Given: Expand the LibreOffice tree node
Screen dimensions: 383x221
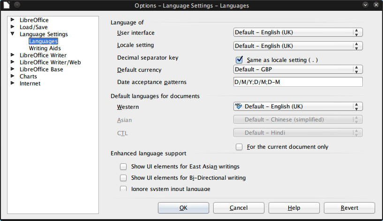Looking at the screenshot, I should [x=13, y=20].
